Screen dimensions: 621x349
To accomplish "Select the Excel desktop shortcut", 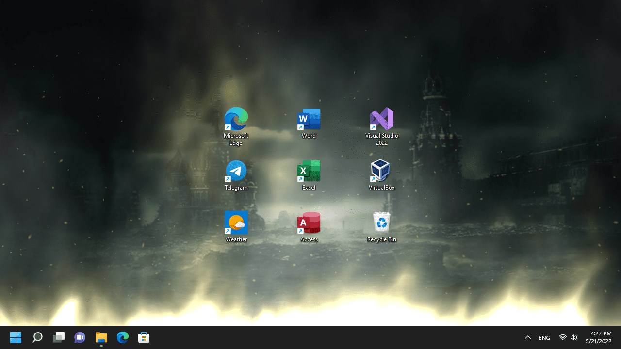I will pos(309,175).
